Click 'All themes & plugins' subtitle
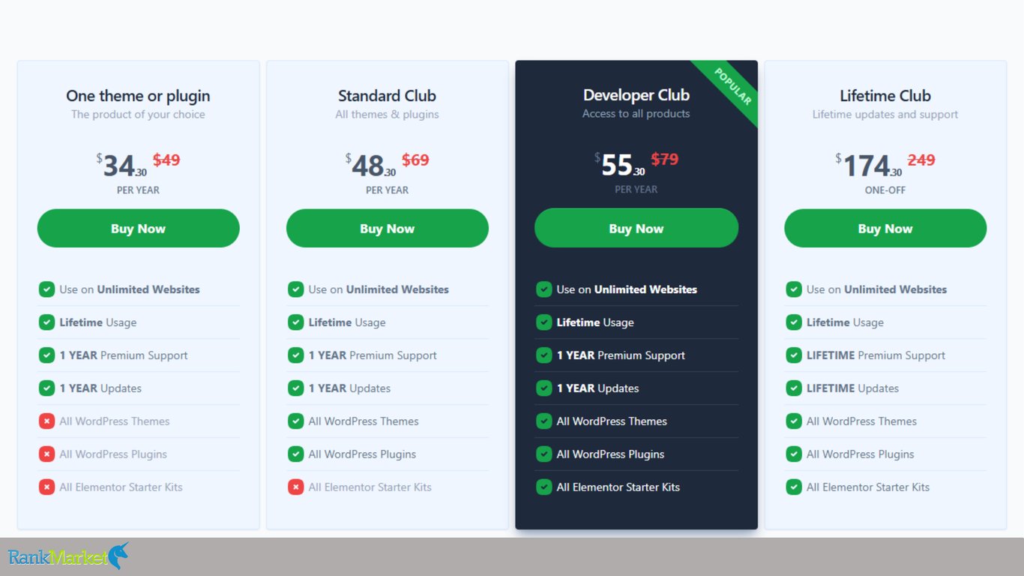1024x576 pixels. pos(387,115)
